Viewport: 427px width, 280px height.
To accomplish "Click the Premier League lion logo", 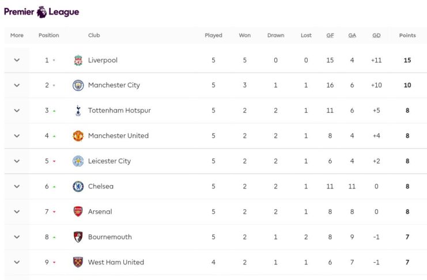I will [x=42, y=12].
